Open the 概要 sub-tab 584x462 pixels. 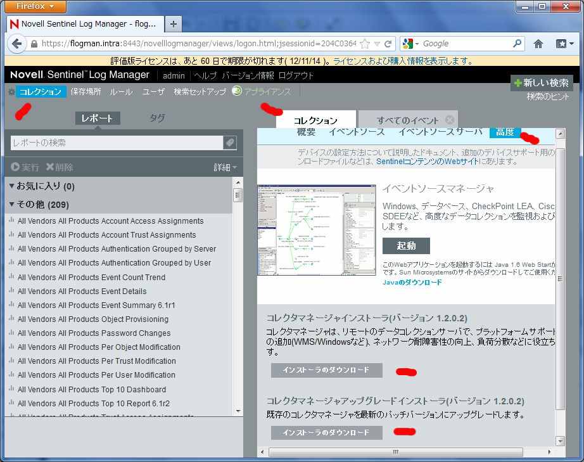306,132
